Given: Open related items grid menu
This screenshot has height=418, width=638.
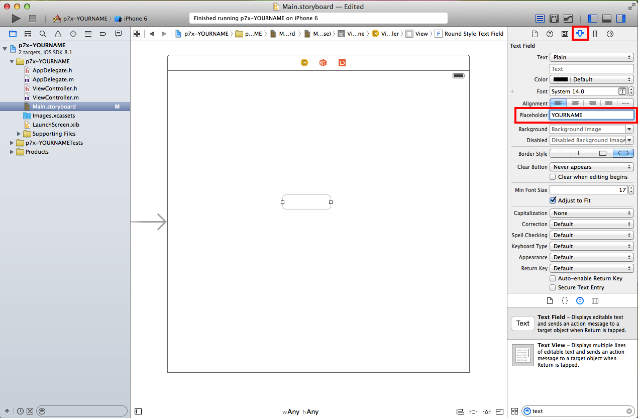Looking at the screenshot, I should coord(137,34).
